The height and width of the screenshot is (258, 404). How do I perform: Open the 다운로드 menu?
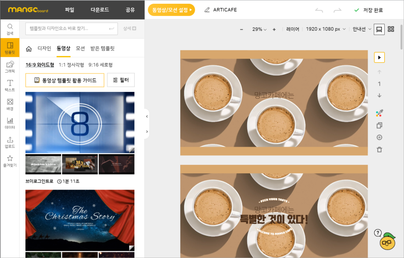point(100,10)
